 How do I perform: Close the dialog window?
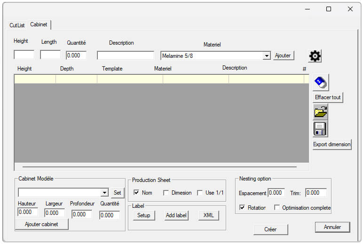point(350,9)
